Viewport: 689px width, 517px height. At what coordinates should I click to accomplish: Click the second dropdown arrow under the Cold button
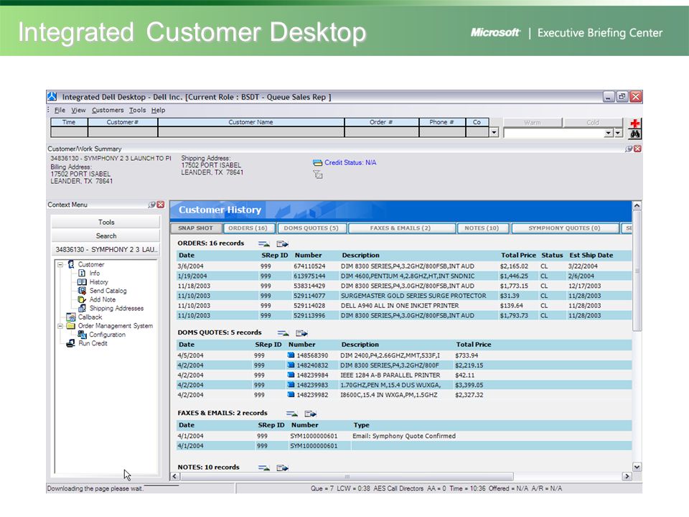pos(618,133)
